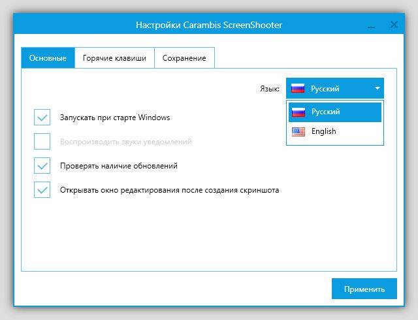Select Русский in the language list
The height and width of the screenshot is (320, 418).
click(335, 112)
